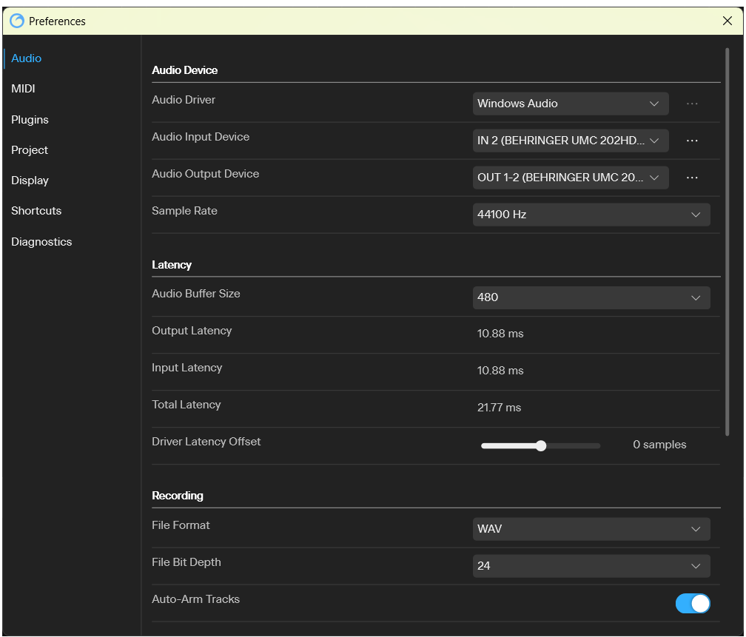Expand the Audio Driver dropdown
This screenshot has width=746, height=637.
coord(570,104)
